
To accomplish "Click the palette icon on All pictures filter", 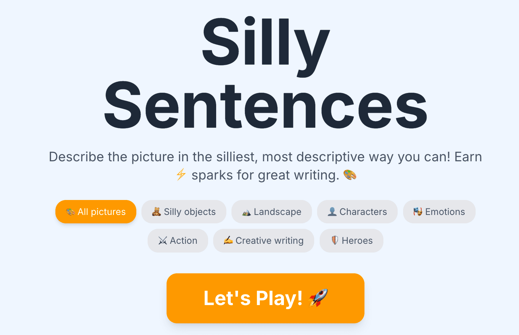I will (70, 212).
